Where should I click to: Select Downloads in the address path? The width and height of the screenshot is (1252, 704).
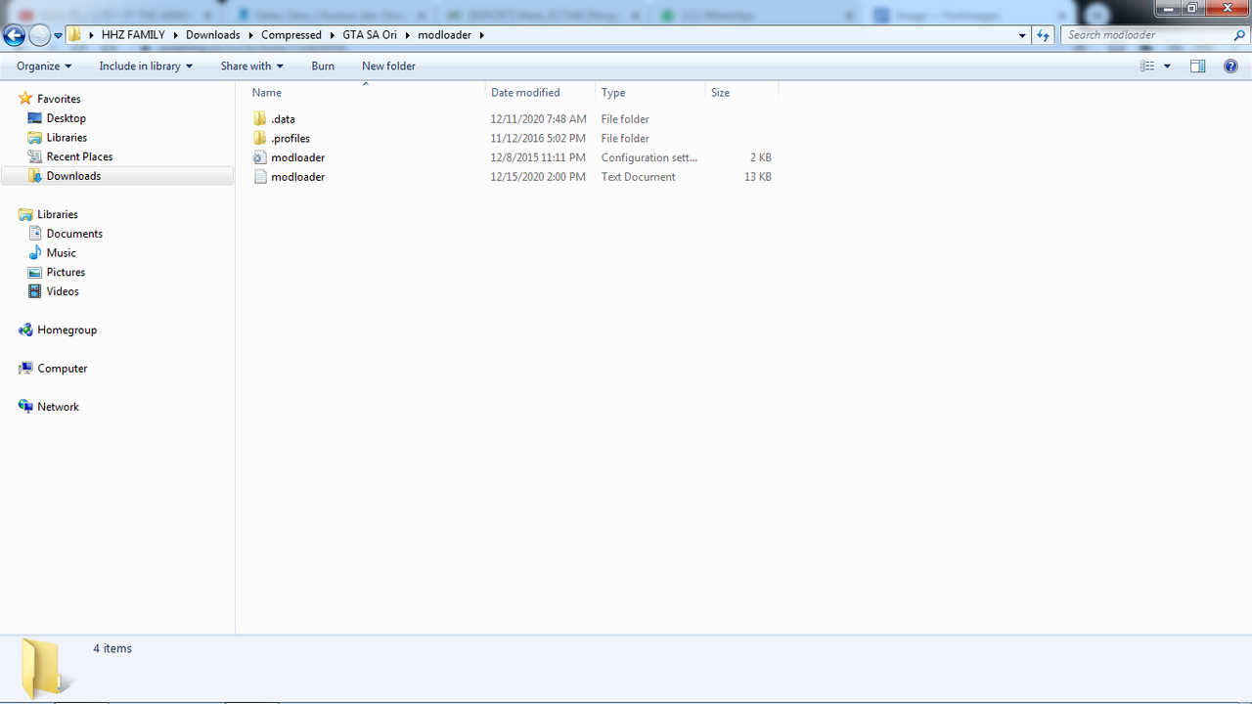pyautogui.click(x=212, y=35)
